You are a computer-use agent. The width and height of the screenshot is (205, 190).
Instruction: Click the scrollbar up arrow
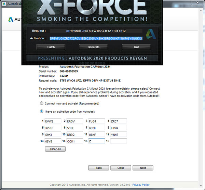(x=201, y=10)
